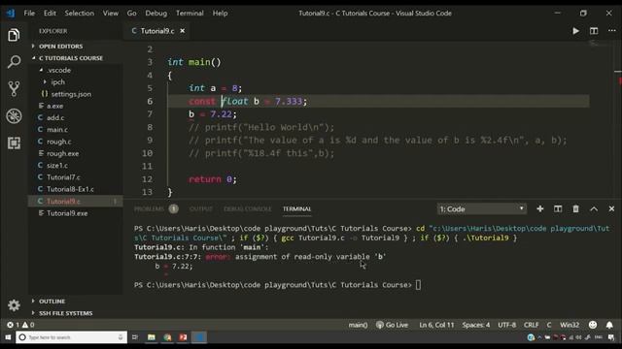The image size is (622, 349).
Task: Open the Source Control view
Action: coord(14,89)
